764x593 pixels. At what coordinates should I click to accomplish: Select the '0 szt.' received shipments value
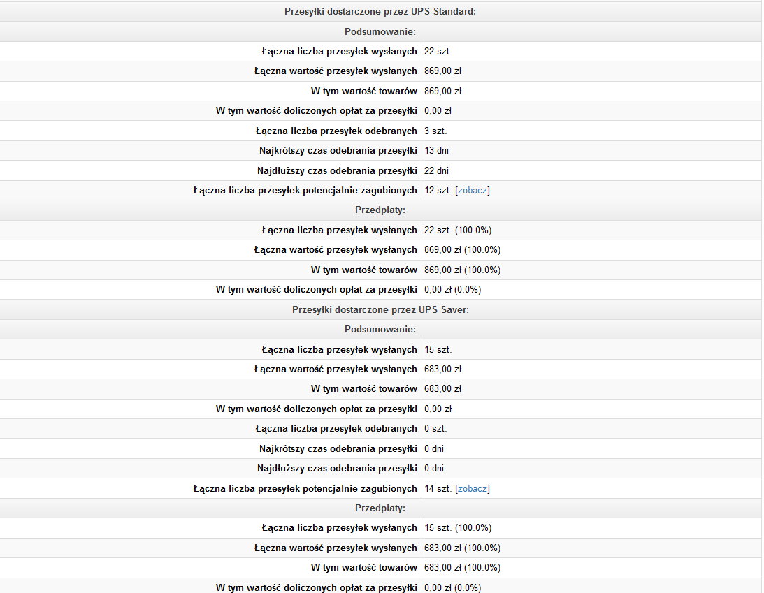pyautogui.click(x=435, y=429)
